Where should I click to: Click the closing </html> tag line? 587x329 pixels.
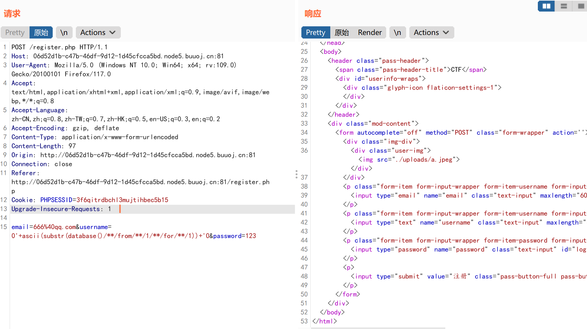click(x=325, y=321)
